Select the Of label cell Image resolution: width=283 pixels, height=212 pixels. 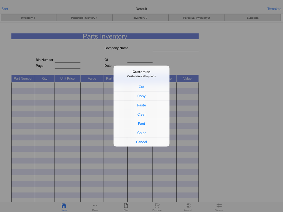tap(106, 60)
